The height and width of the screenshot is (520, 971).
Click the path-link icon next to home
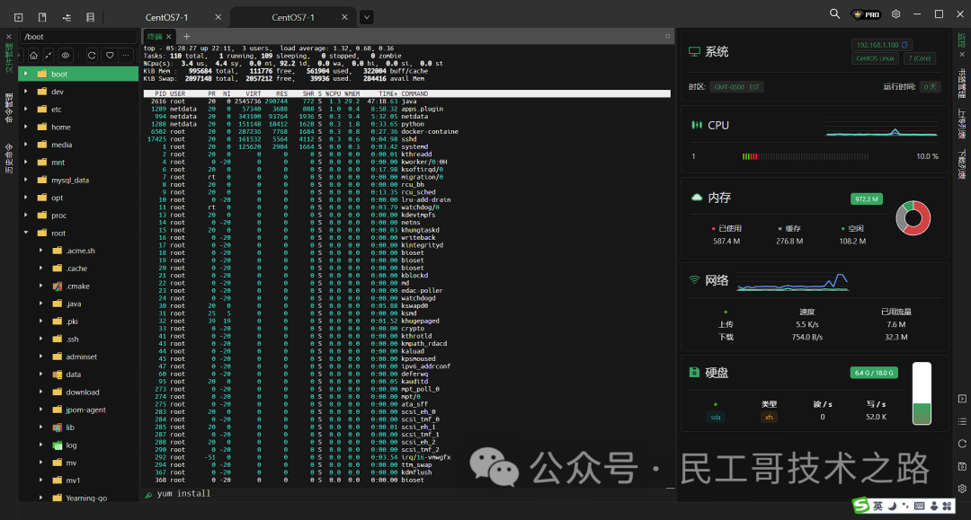[x=49, y=55]
